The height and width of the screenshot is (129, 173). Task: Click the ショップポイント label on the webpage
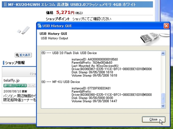pyautogui.click(x=58, y=19)
